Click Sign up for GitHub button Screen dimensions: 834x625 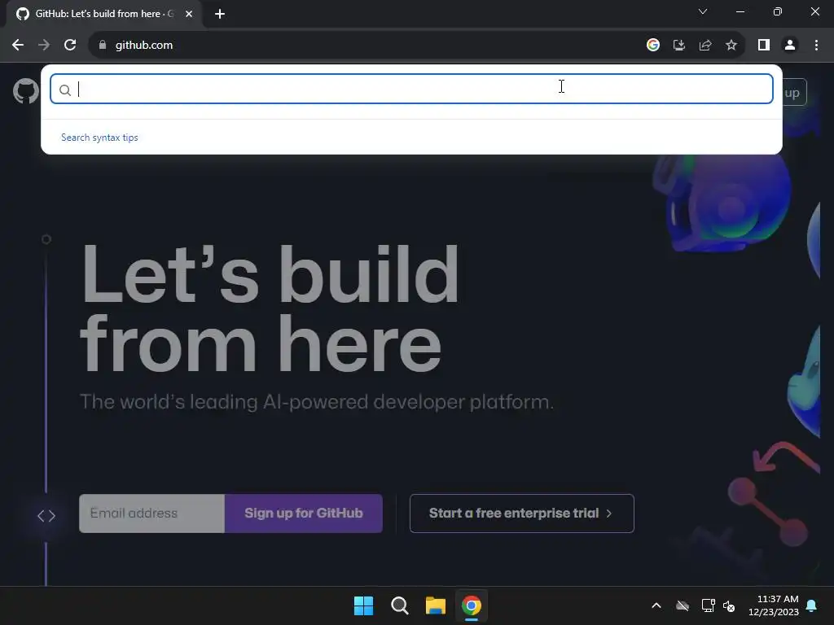304,514
